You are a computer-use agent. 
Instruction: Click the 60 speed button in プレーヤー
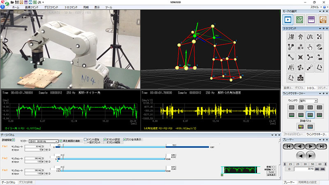[321, 164]
